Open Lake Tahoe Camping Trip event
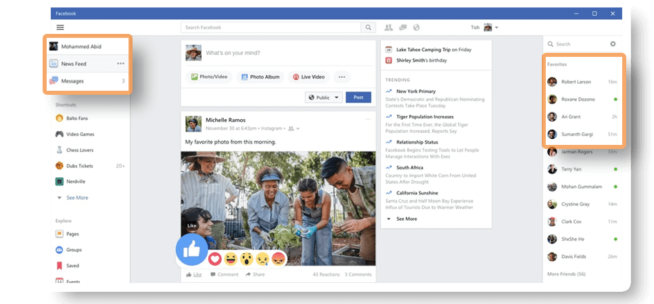The width and height of the screenshot is (654, 304). 423,49
